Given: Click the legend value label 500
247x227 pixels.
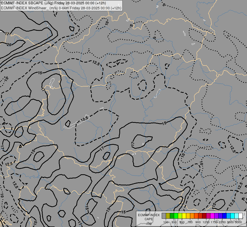Looking at the screenshot, I should point(182,222).
